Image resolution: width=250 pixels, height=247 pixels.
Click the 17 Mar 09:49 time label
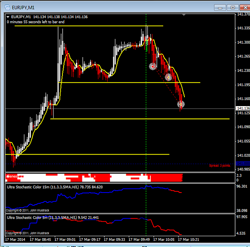139,239
